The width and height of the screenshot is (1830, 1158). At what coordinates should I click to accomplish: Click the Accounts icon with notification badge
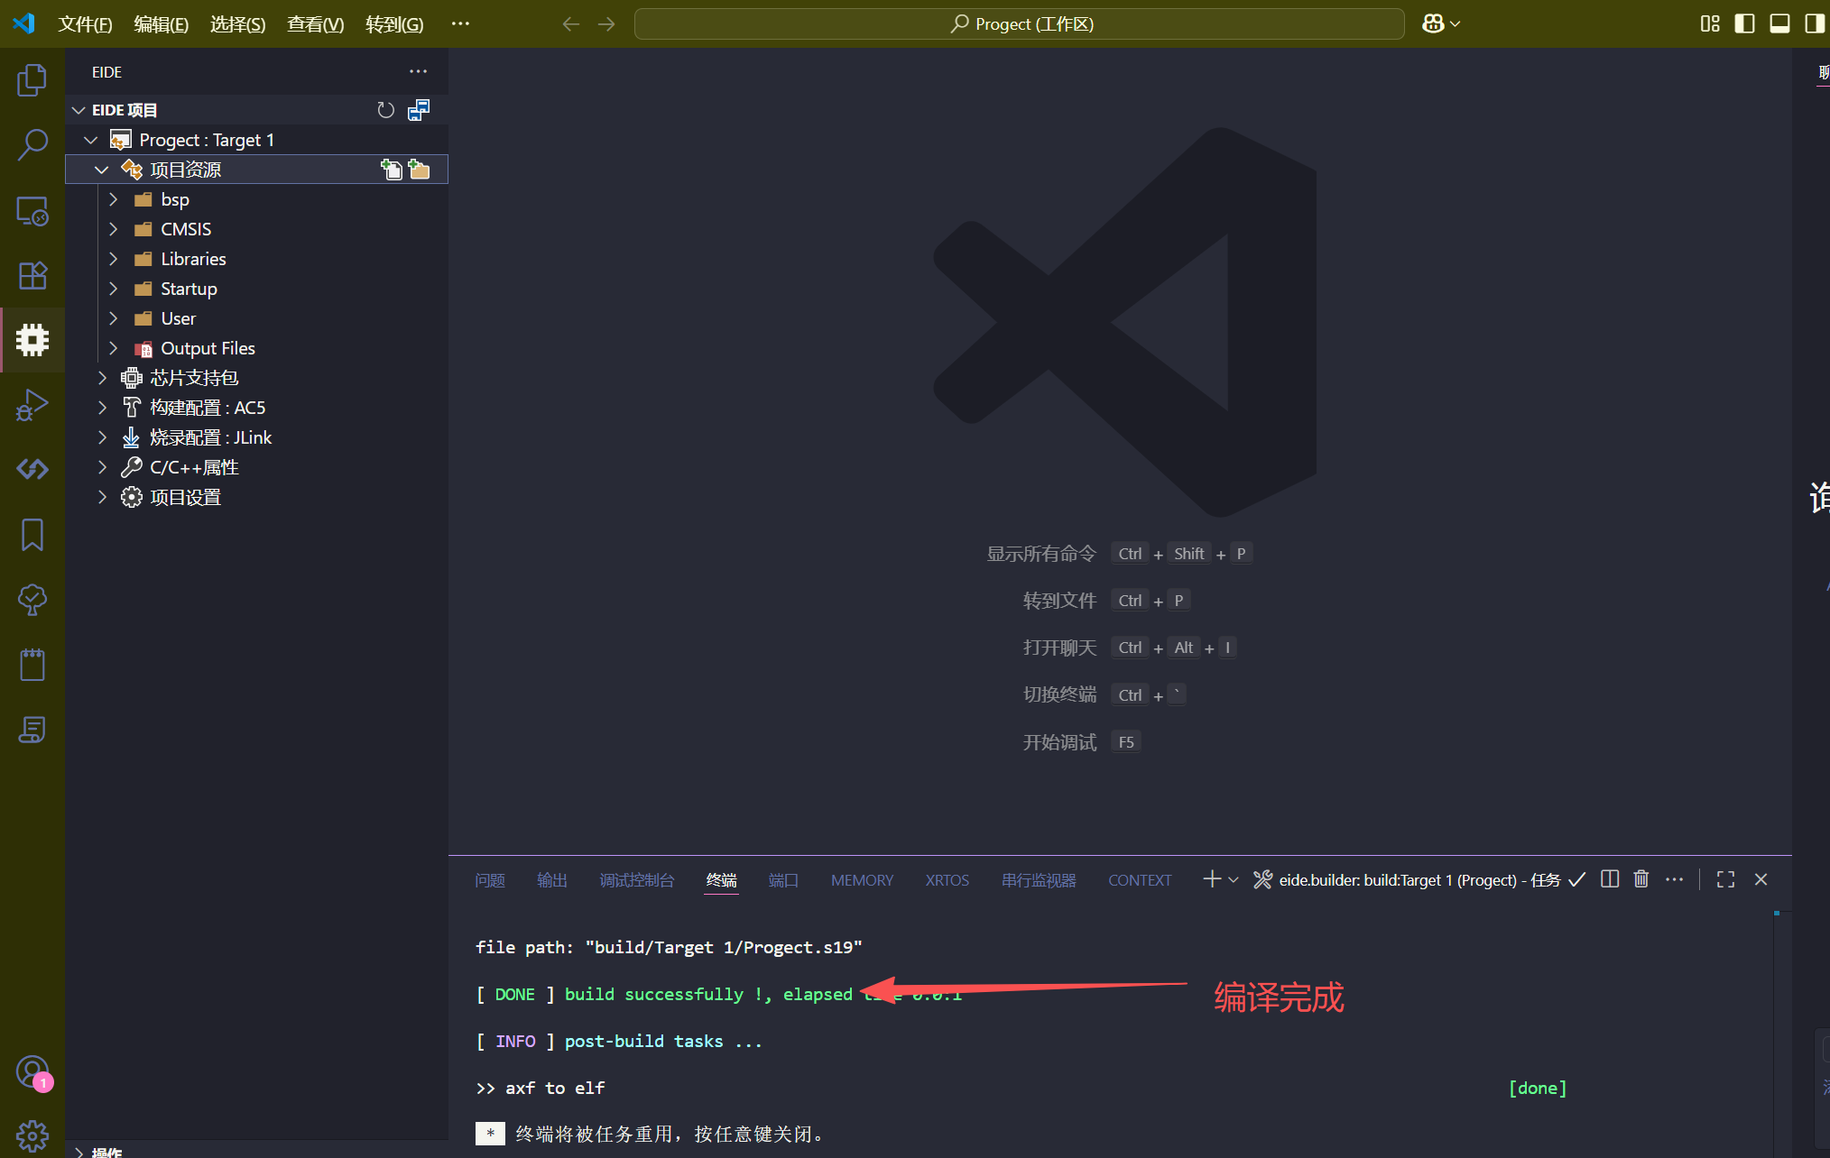coord(32,1073)
